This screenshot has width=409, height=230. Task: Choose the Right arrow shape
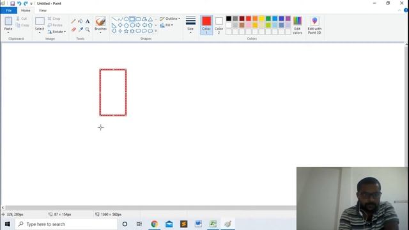tap(138, 26)
